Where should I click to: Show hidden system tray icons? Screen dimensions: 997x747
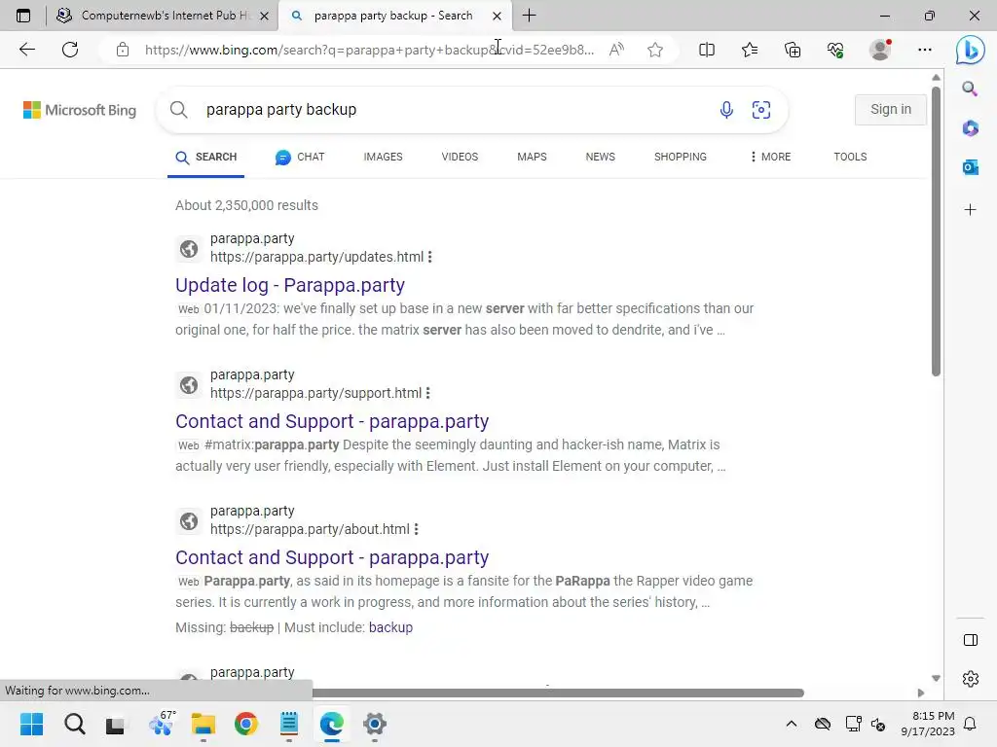tap(791, 724)
